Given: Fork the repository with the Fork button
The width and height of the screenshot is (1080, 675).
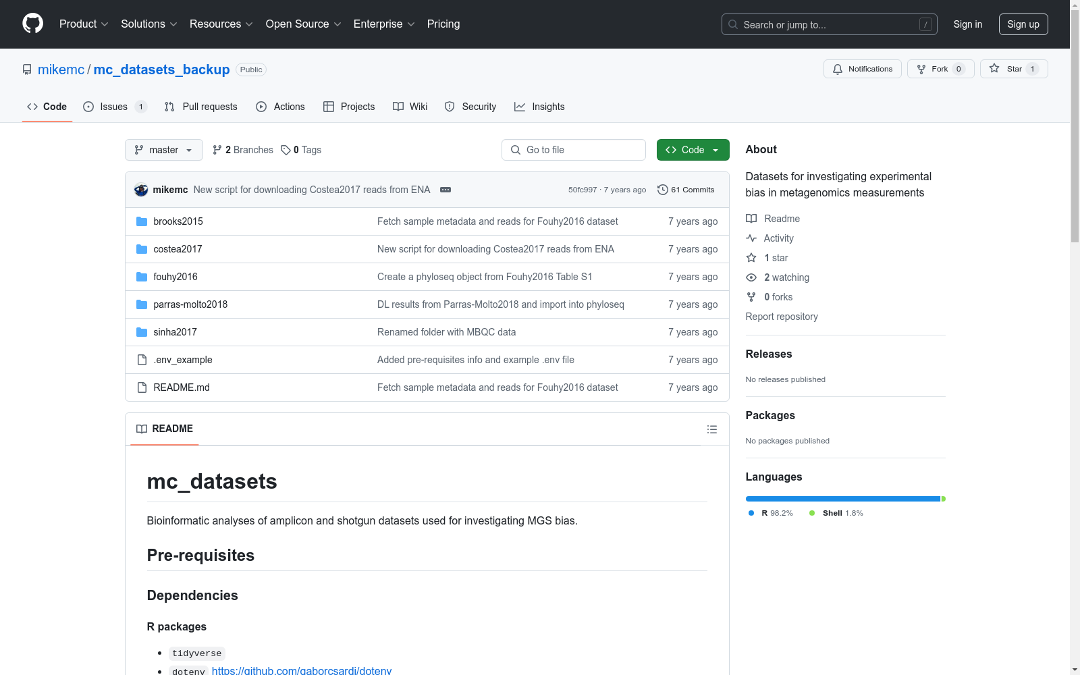Looking at the screenshot, I should click(940, 69).
